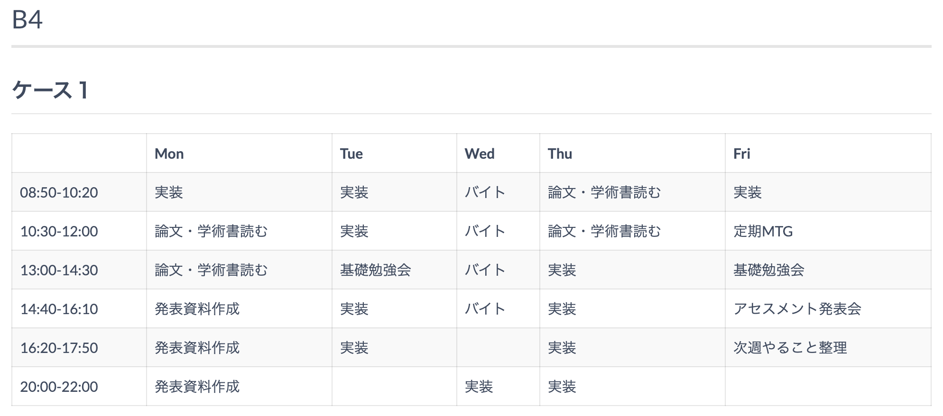Click the 16:20-17:50 time slot cell
The image size is (943, 416).
(x=79, y=348)
